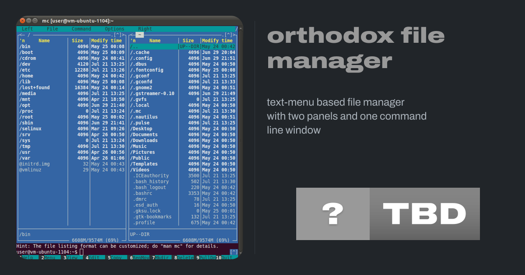
Task: Open right panel history list caret button
Action: (x=229, y=35)
